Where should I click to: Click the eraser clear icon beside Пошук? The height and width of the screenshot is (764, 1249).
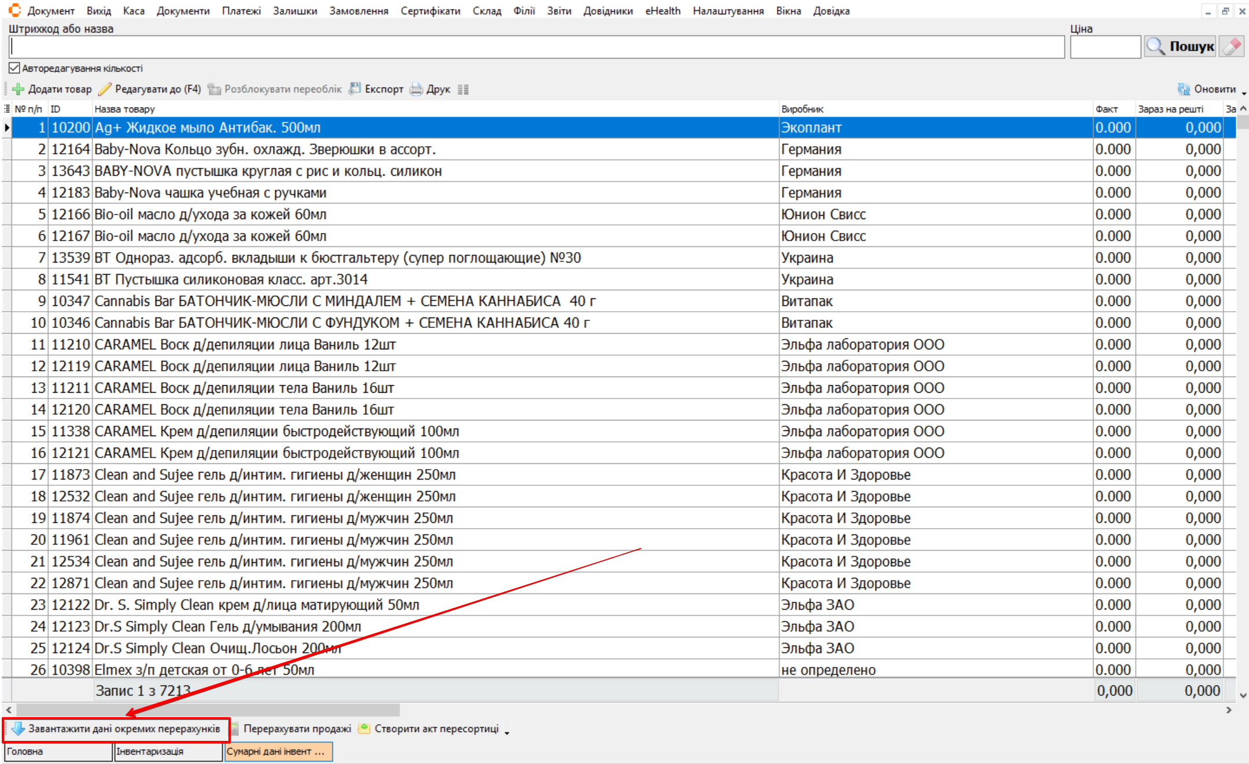tap(1232, 46)
